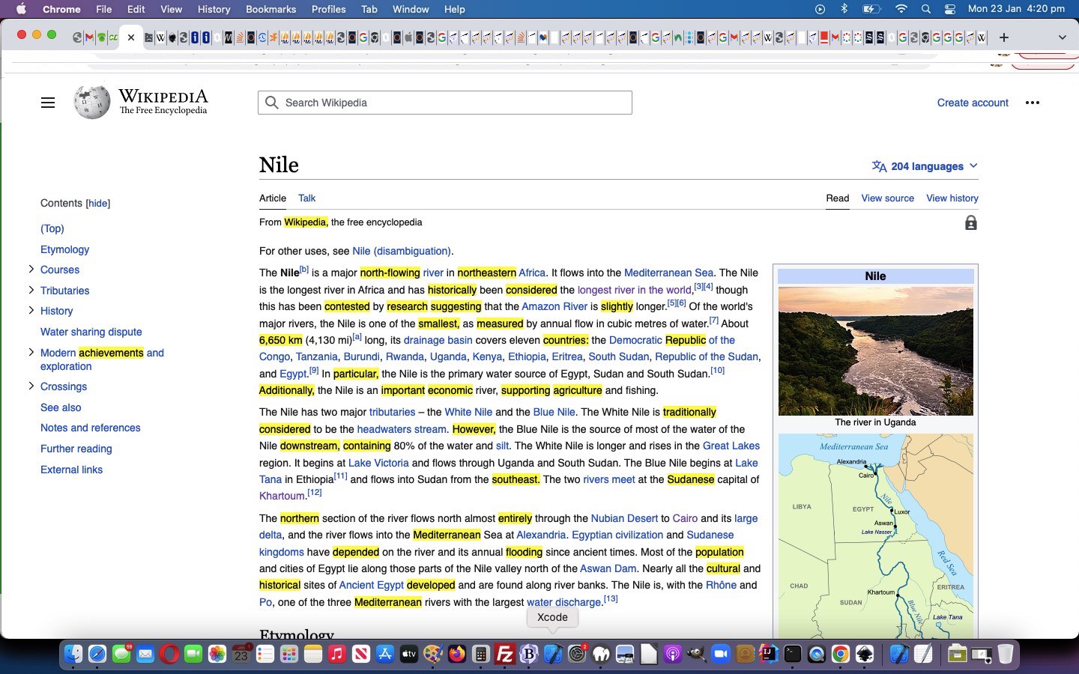Open the View history tab
1079x674 pixels.
click(952, 198)
